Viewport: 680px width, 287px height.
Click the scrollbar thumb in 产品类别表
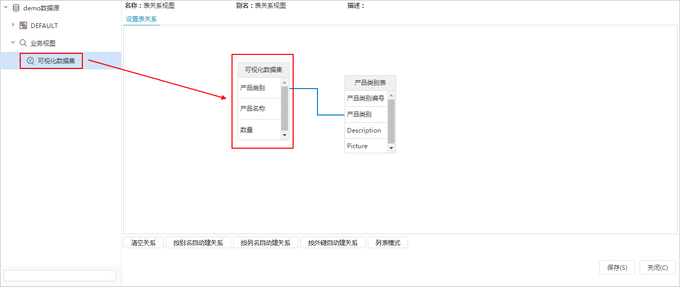(391, 121)
